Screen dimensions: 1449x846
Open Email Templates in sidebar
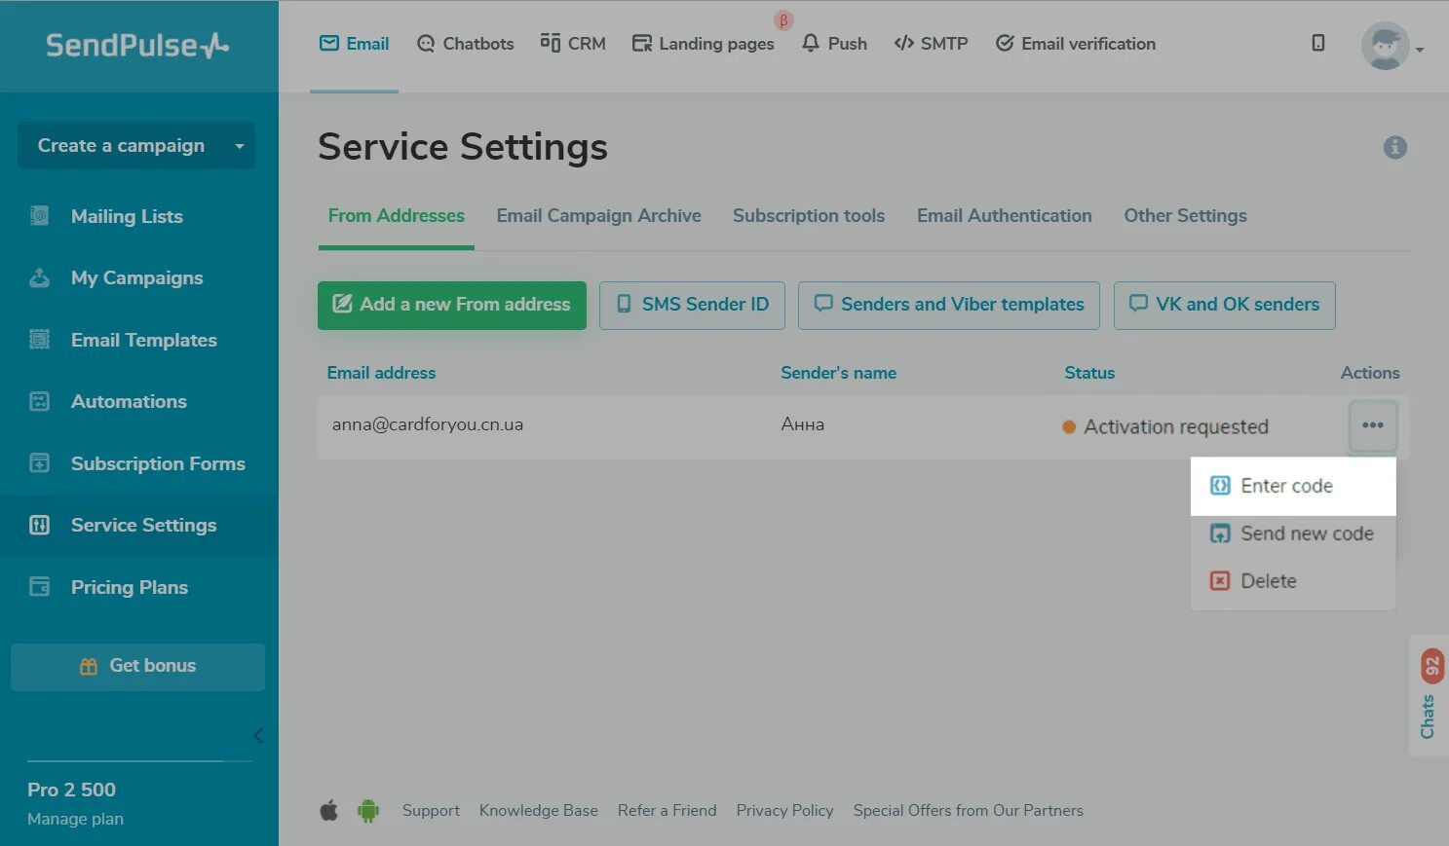coord(143,340)
